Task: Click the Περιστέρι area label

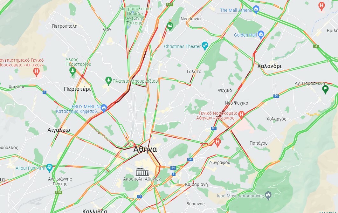Action: click(77, 89)
